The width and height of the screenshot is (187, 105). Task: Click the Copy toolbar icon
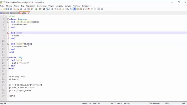pos(29,9)
